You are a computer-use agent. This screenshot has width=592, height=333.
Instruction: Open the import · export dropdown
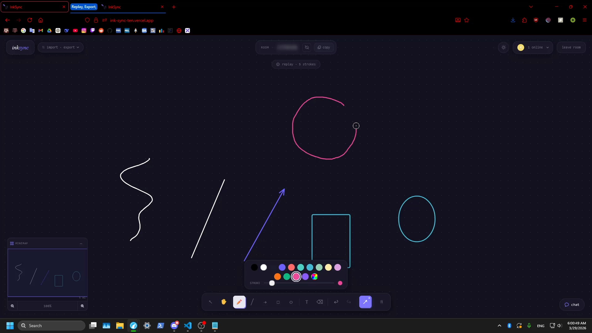point(60,47)
